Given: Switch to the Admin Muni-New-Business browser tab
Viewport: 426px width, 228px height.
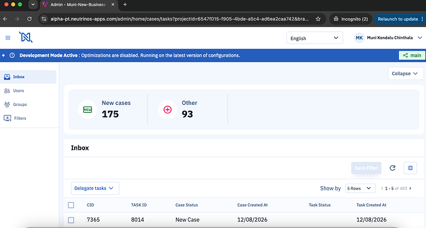Looking at the screenshot, I should [x=79, y=4].
